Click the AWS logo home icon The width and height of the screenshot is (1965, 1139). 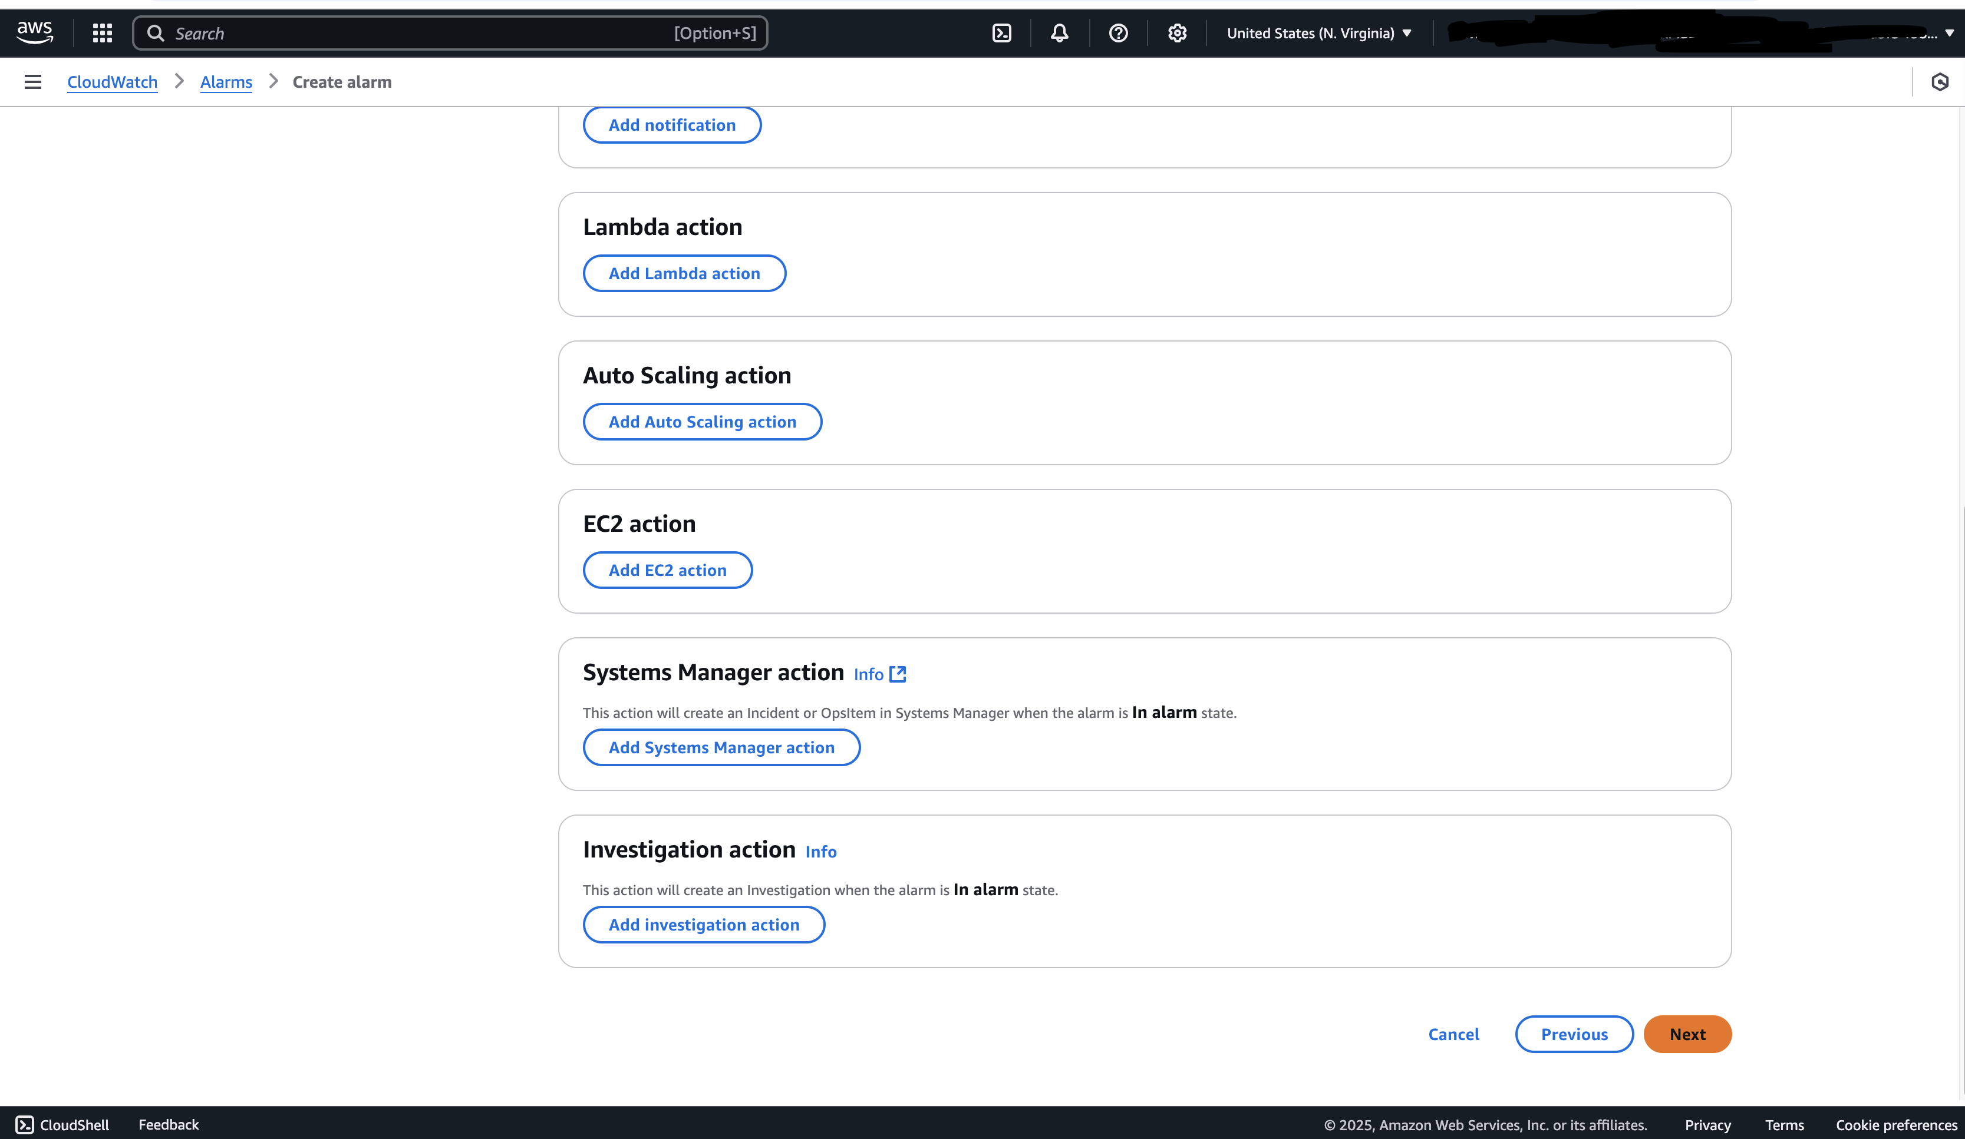click(x=35, y=33)
